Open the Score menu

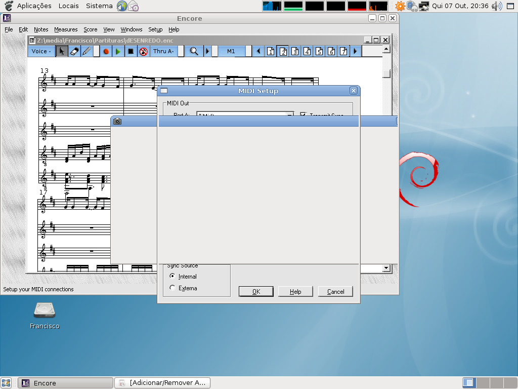coord(91,29)
